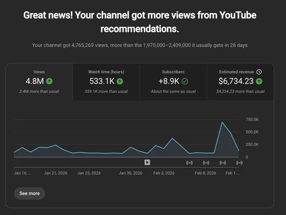Image resolution: width=286 pixels, height=215 pixels.
Task: Click the '2.4M more than usual' text
Action: 39,91
